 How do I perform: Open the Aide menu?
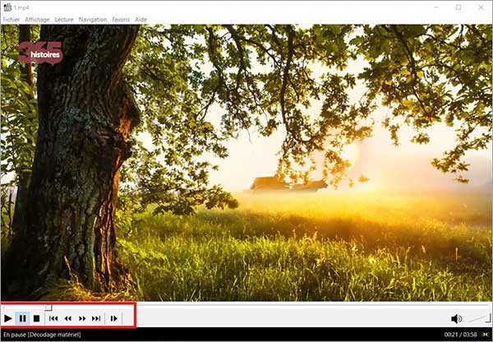[141, 19]
